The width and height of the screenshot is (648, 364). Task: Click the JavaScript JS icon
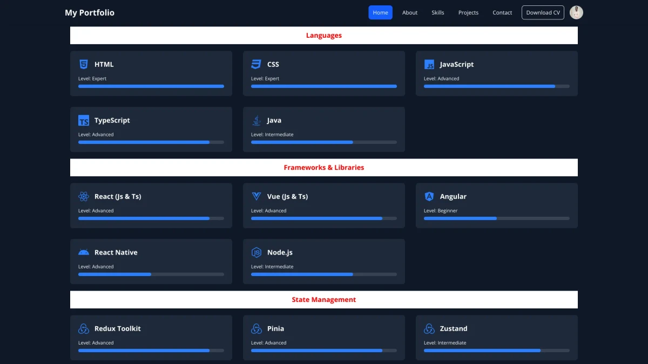pos(429,64)
